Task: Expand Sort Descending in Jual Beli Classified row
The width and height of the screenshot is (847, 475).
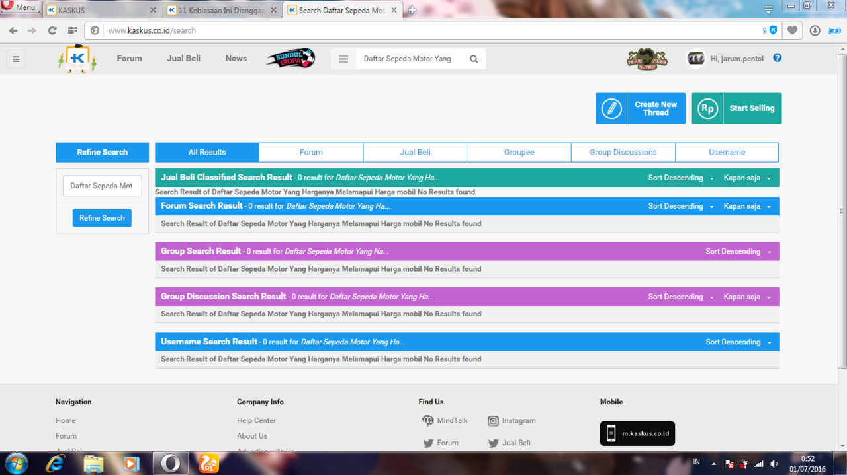Action: point(681,178)
